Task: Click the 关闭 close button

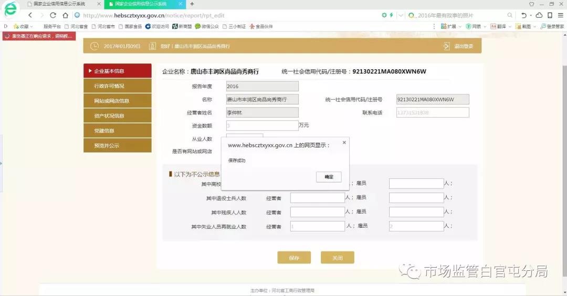Action: 337,258
